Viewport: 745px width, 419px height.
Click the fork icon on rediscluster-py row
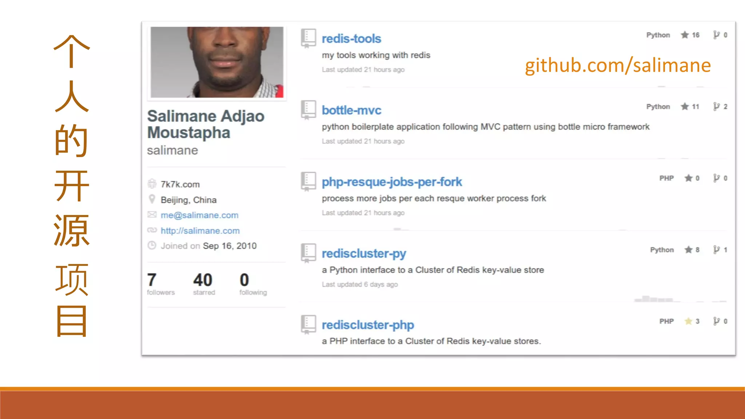click(x=716, y=250)
